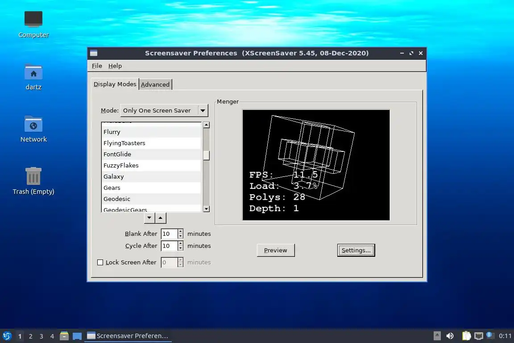Click the taskbar clock showing 0:11
Image resolution: width=514 pixels, height=343 pixels.
[x=505, y=336]
